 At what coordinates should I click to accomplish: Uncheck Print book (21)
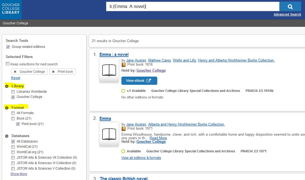[x=18, y=124]
